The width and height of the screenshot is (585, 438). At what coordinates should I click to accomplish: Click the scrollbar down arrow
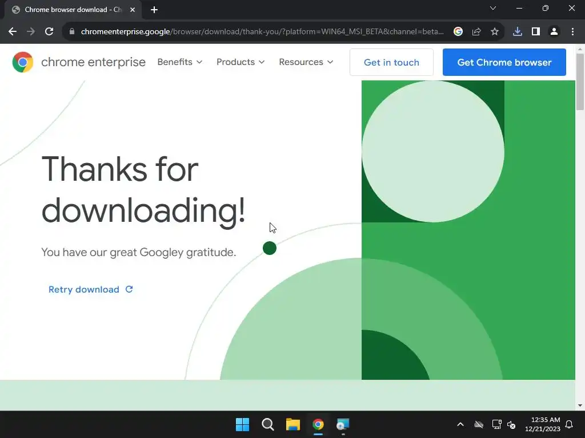click(580, 405)
